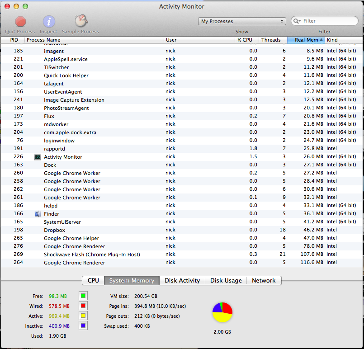
Task: Select the loginwindow process row
Action: [182, 140]
